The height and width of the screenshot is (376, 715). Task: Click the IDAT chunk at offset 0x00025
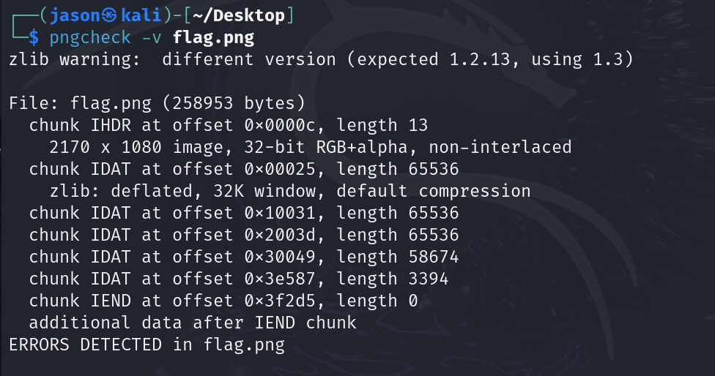coord(244,170)
